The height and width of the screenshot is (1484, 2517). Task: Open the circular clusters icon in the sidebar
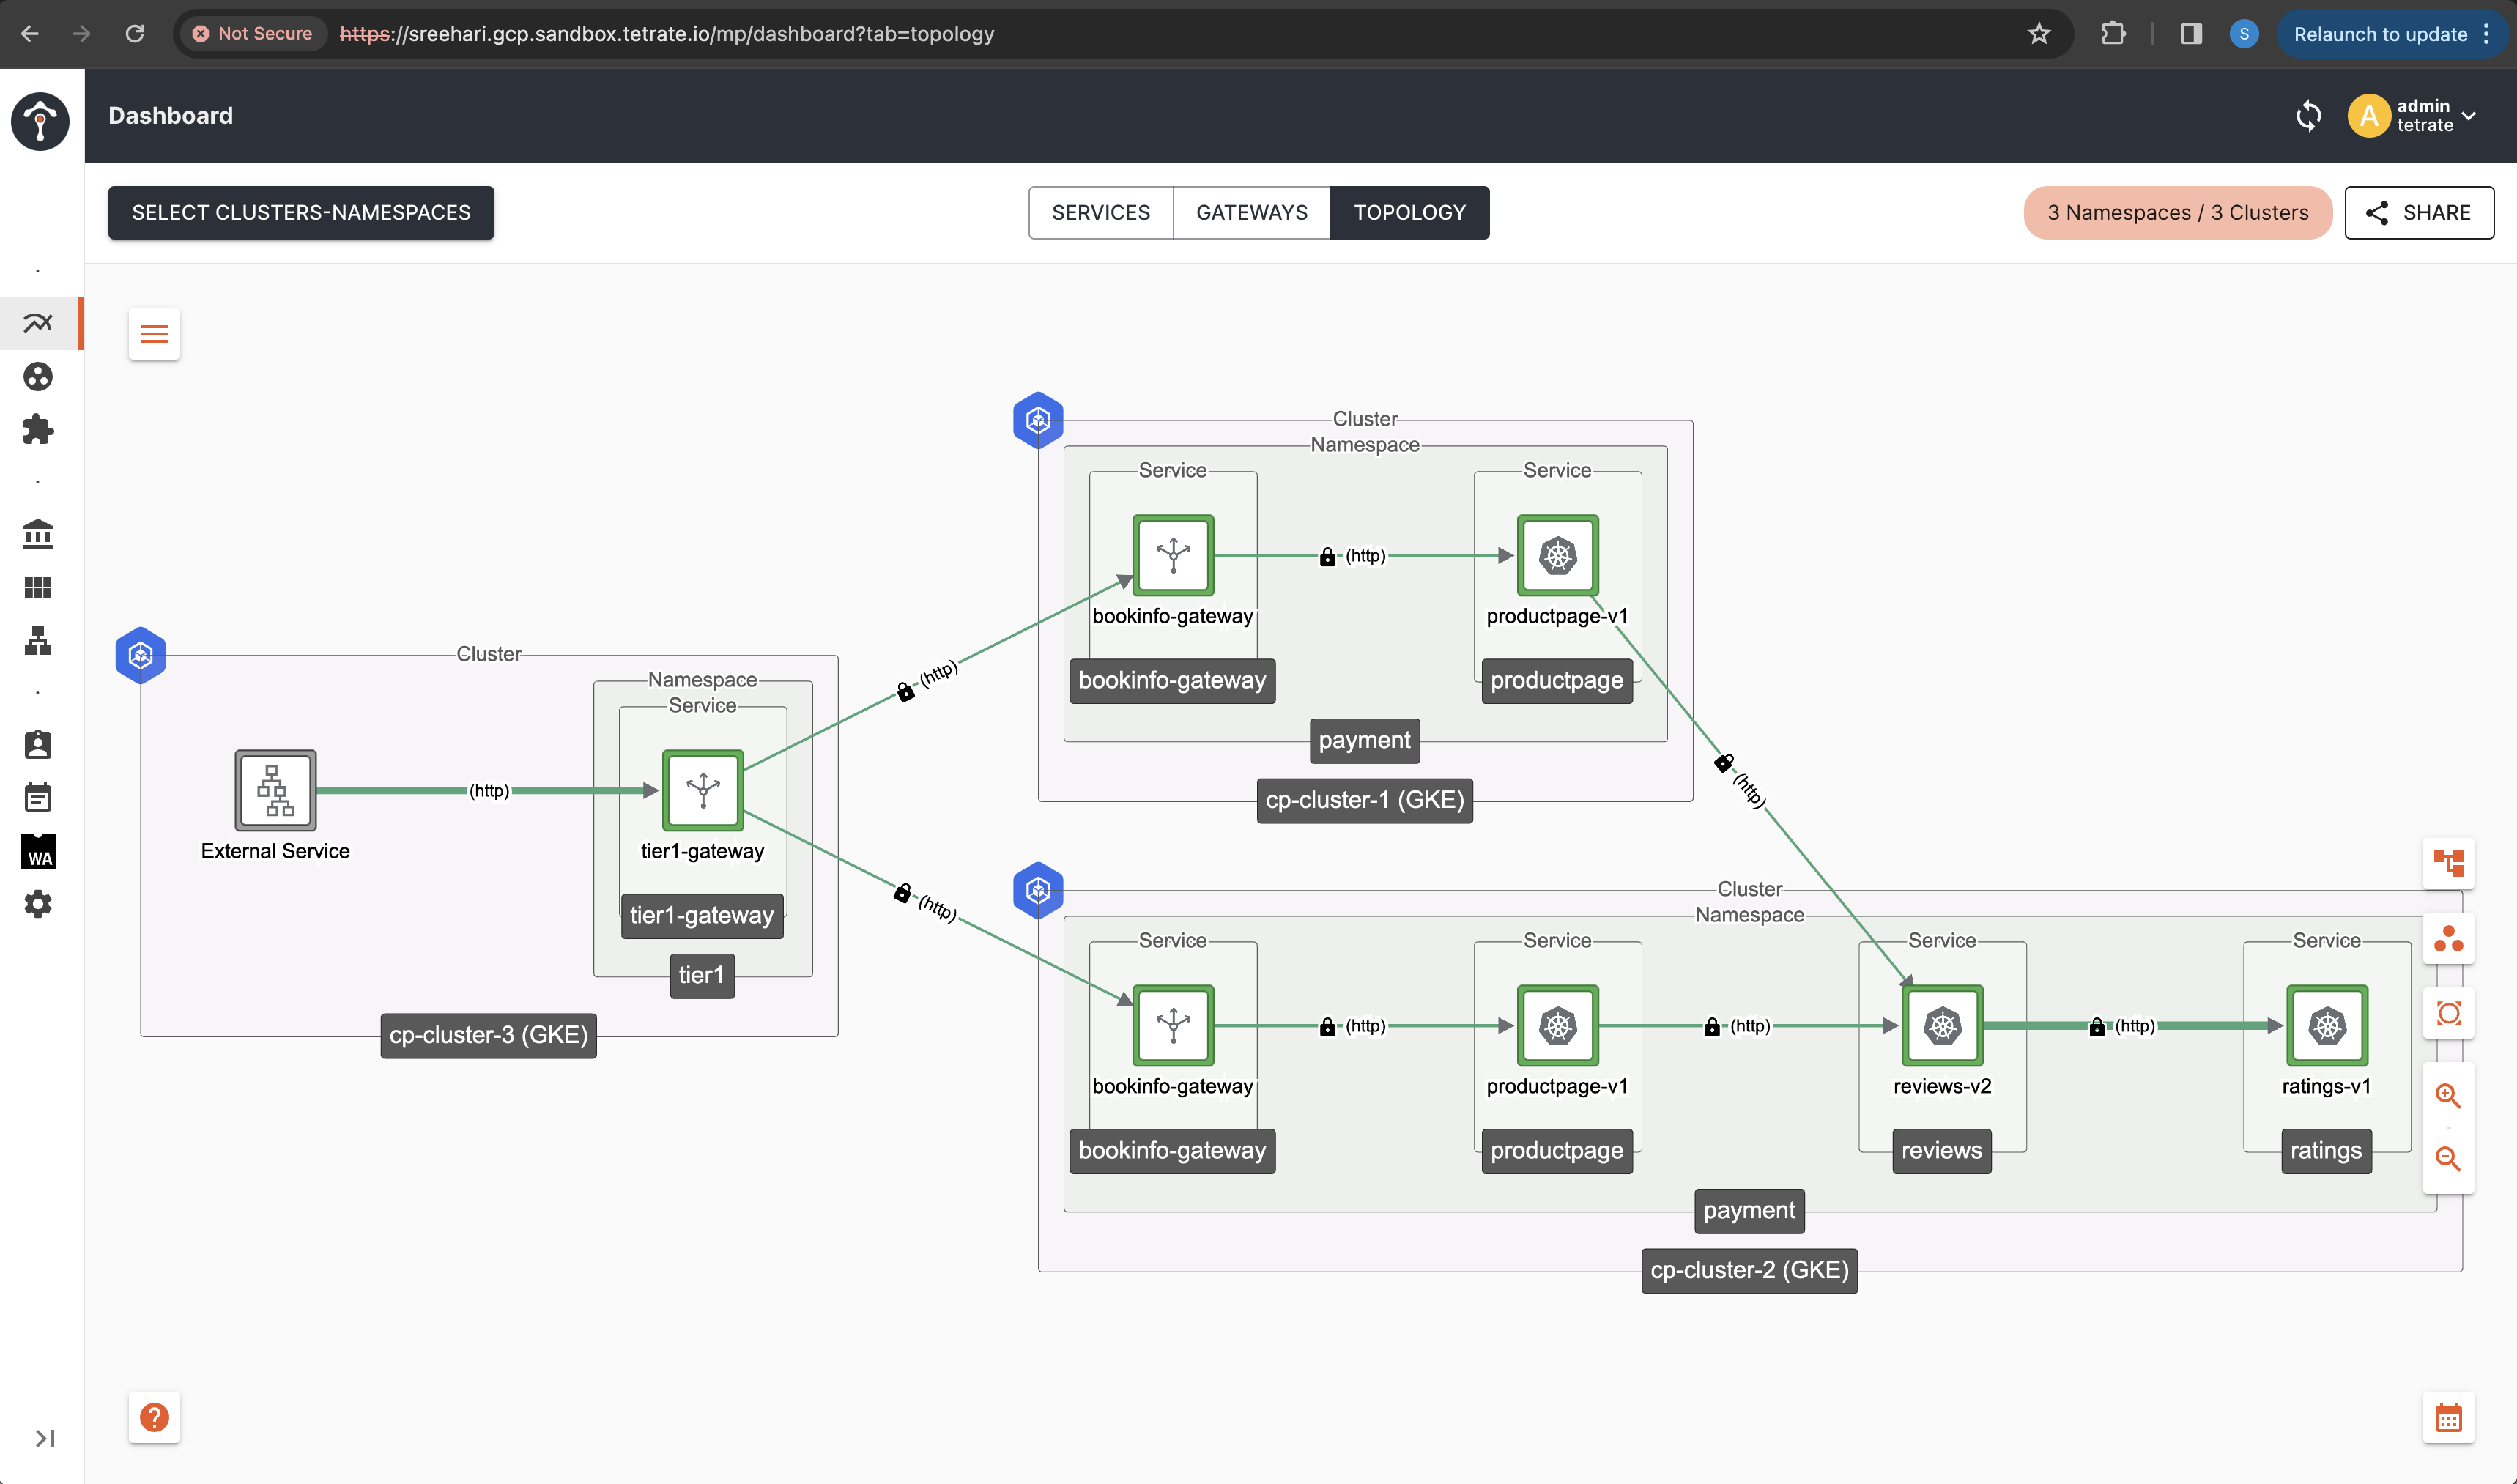point(38,376)
